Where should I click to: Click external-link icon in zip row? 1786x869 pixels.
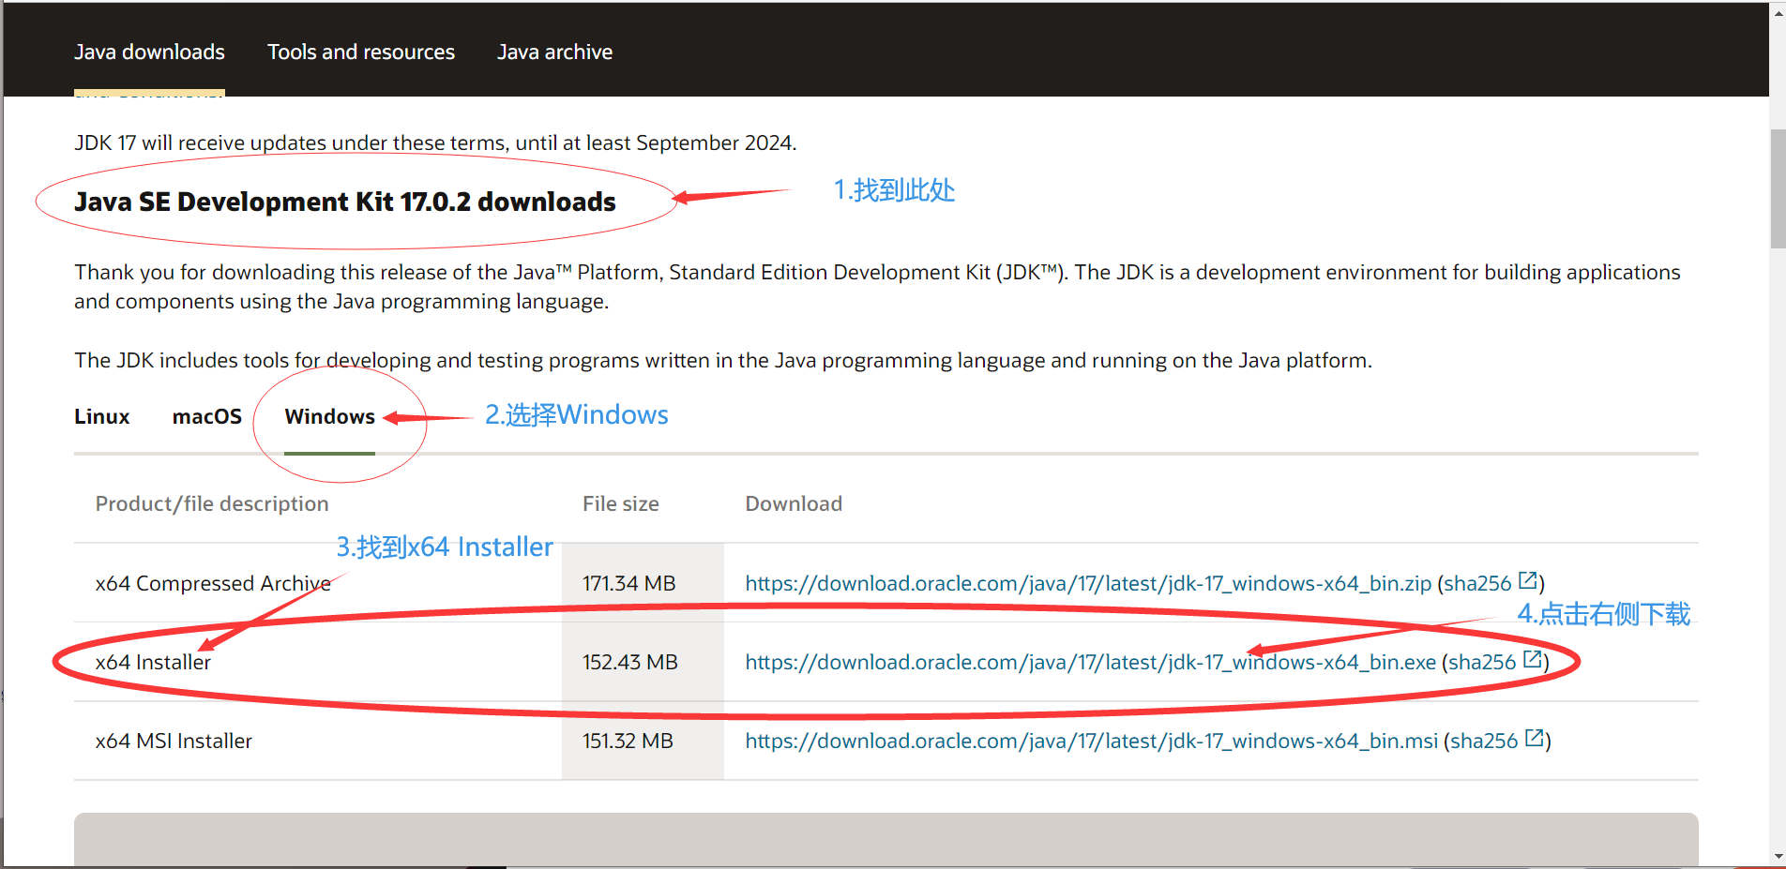1528,580
